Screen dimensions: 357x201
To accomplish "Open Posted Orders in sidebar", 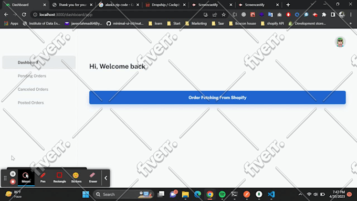I will (x=31, y=103).
